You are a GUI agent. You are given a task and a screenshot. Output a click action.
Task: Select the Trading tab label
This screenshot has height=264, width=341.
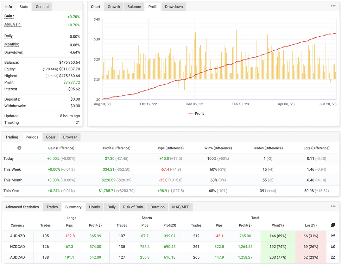point(12,137)
